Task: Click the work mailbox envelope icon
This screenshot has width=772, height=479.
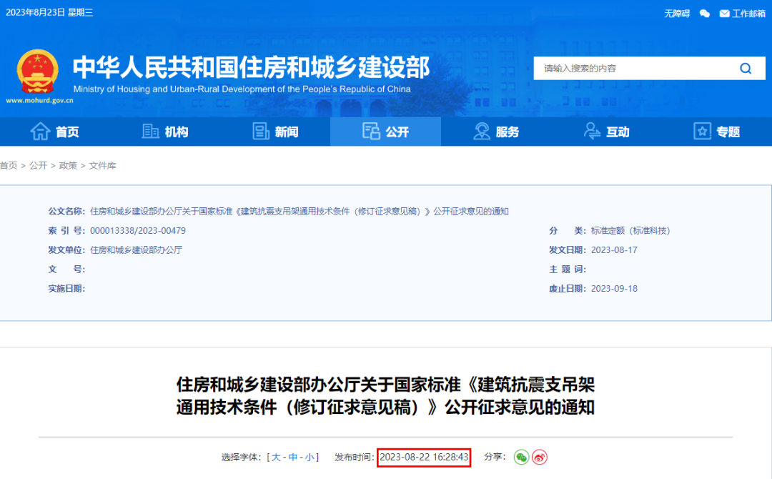Action: (x=724, y=14)
